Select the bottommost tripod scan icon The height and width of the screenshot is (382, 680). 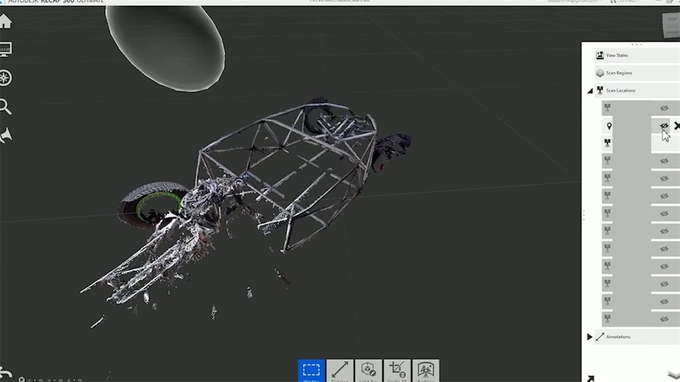607,318
